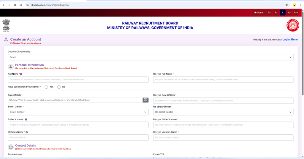304x159 pixels.
Task: View site information icon in address bar
Action: (27, 5)
